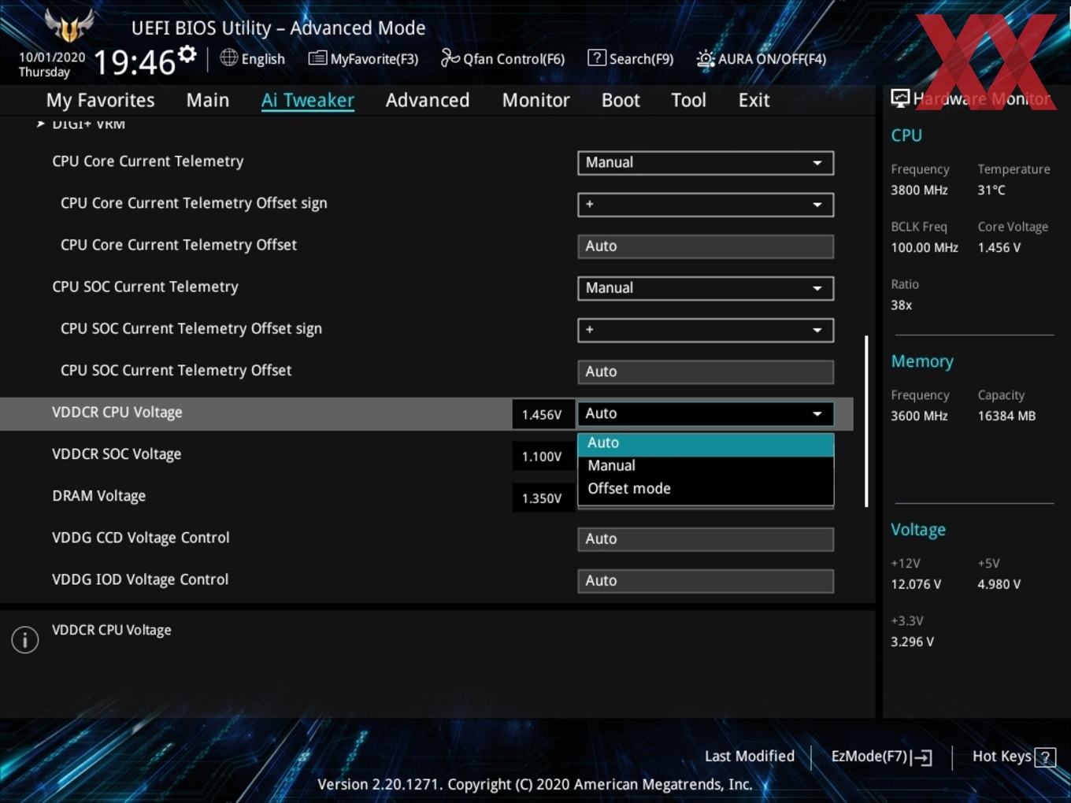The width and height of the screenshot is (1071, 803).
Task: Click the 3800 MHz CPU frequency value
Action: pyautogui.click(x=919, y=190)
